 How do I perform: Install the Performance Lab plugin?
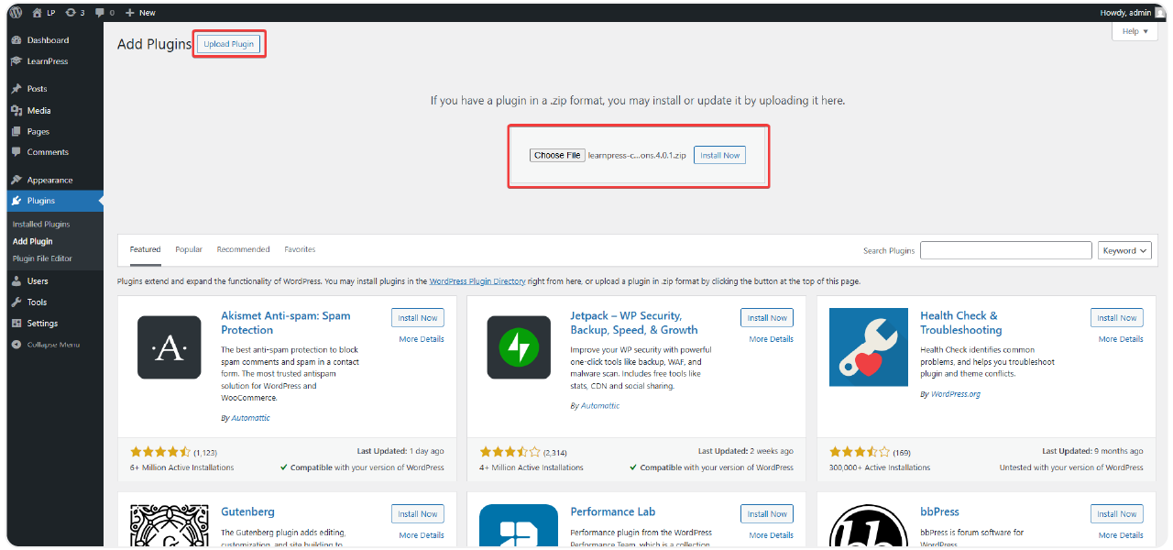click(x=767, y=514)
